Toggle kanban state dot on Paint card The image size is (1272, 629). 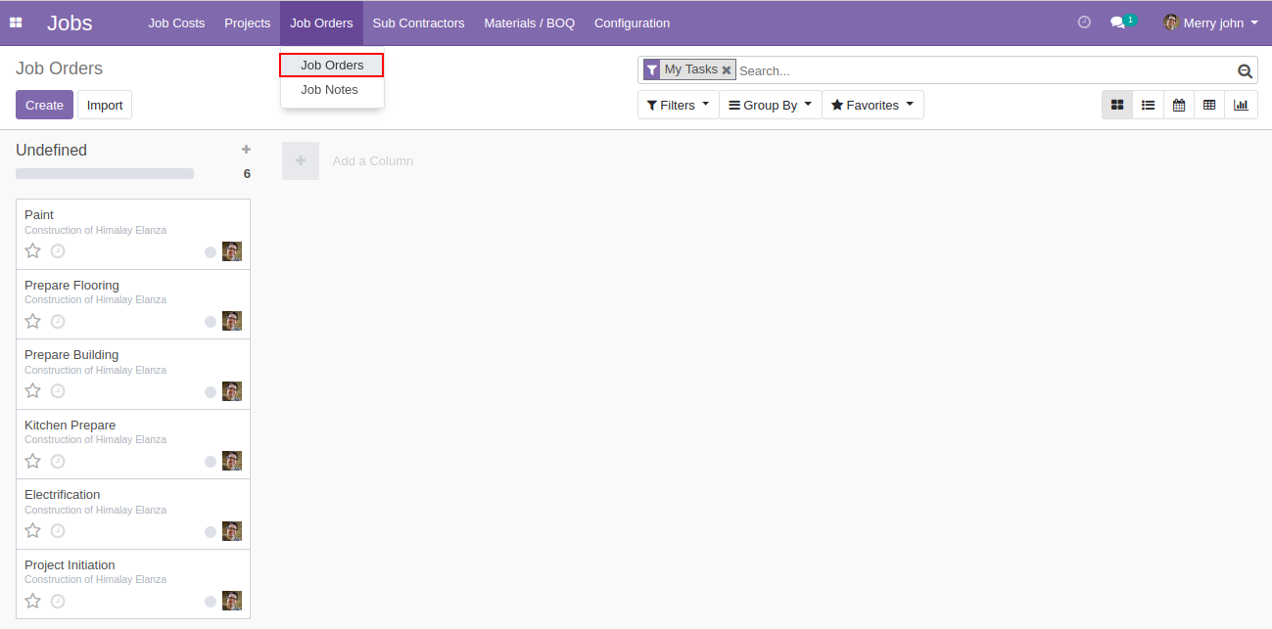tap(211, 252)
